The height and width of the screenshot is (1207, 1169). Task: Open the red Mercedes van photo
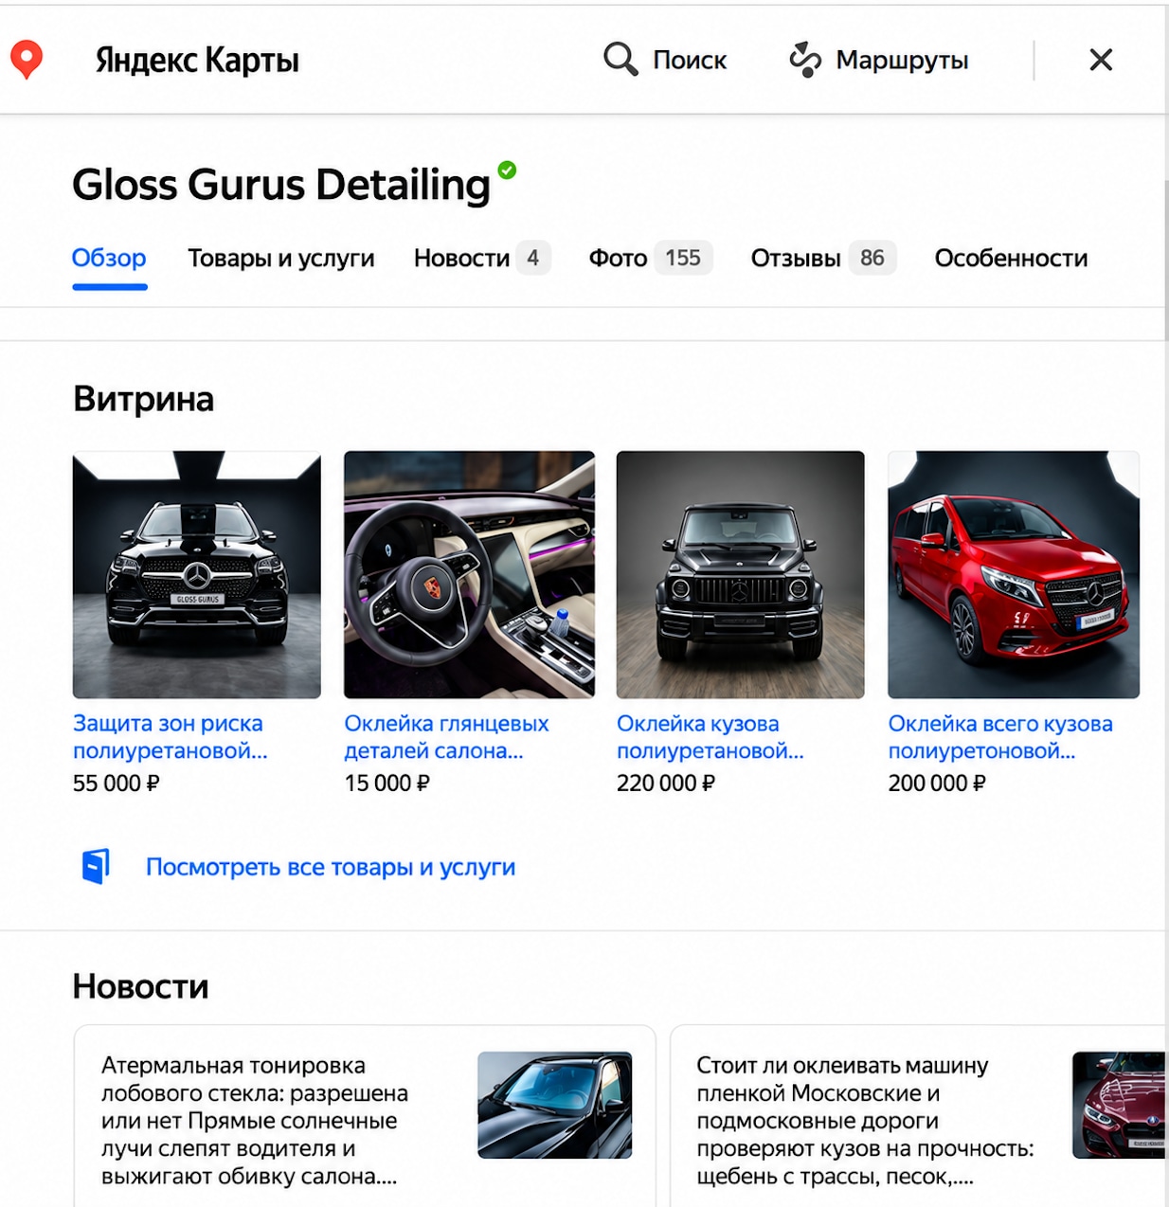click(1014, 575)
